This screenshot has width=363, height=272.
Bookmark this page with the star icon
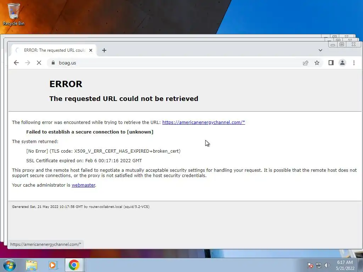pyautogui.click(x=317, y=63)
